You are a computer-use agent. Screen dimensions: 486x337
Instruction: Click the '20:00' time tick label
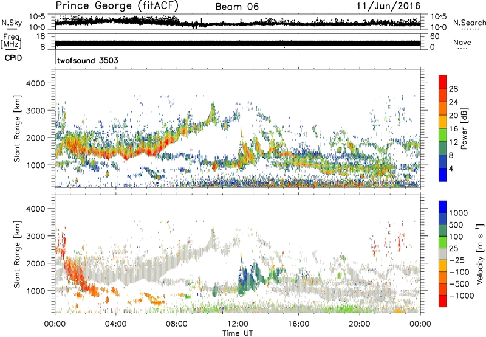pos(360,324)
